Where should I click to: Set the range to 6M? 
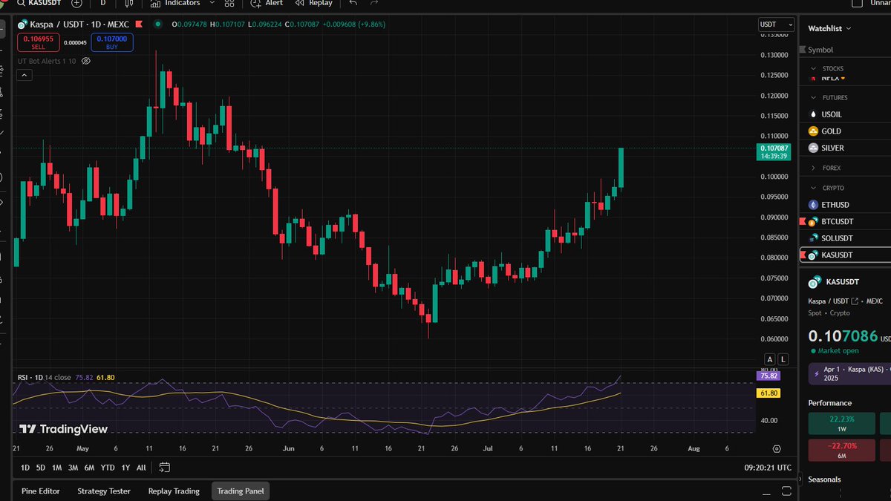[x=89, y=468]
